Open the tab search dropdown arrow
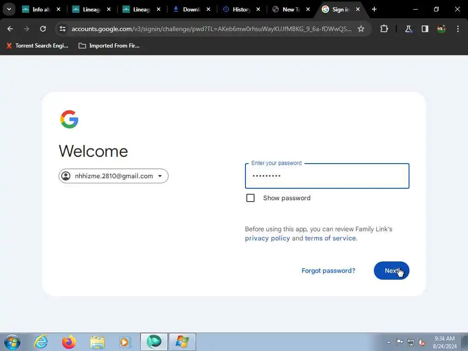 pos(9,9)
